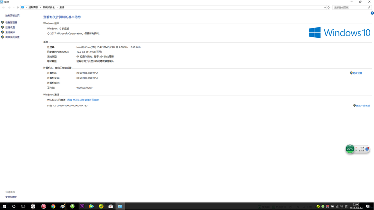
Task: Click the colorful play-arrow video app icon
Action: click(91, 206)
